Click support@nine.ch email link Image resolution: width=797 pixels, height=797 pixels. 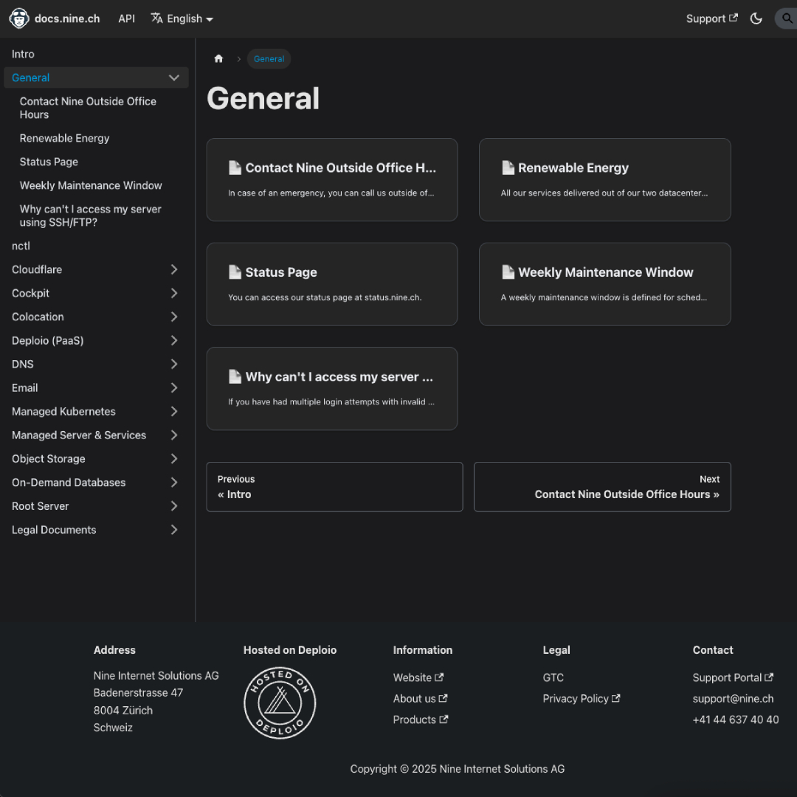(x=733, y=698)
